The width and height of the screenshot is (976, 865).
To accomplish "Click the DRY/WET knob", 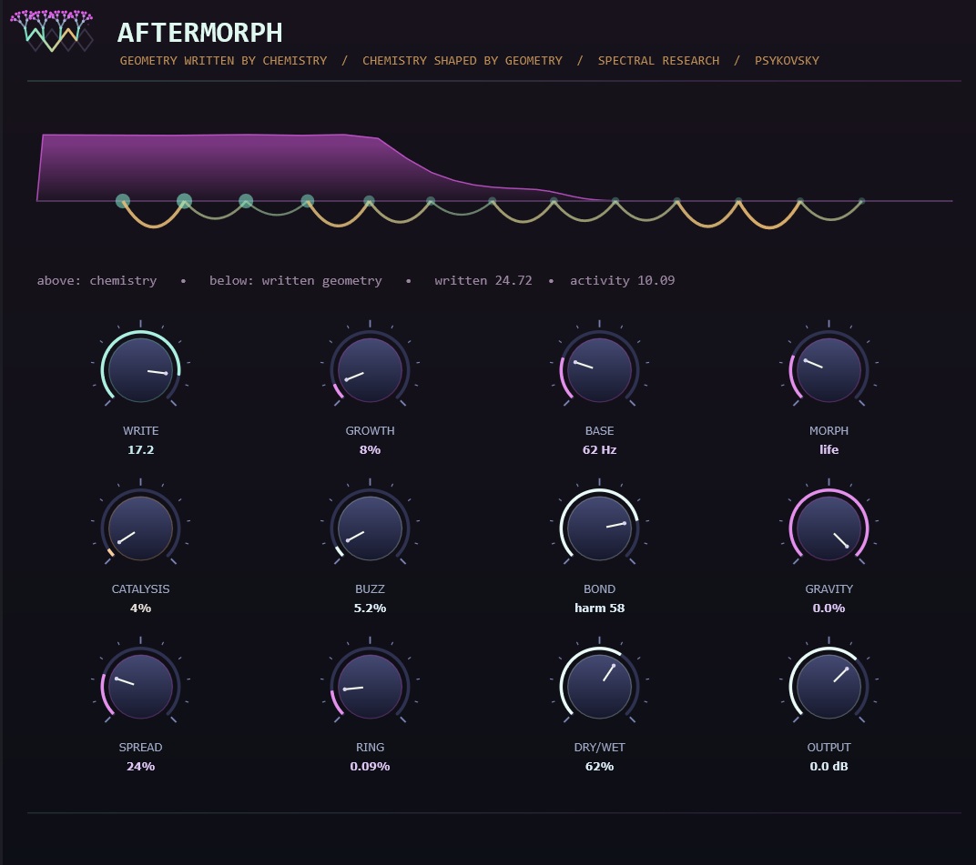I will [599, 686].
